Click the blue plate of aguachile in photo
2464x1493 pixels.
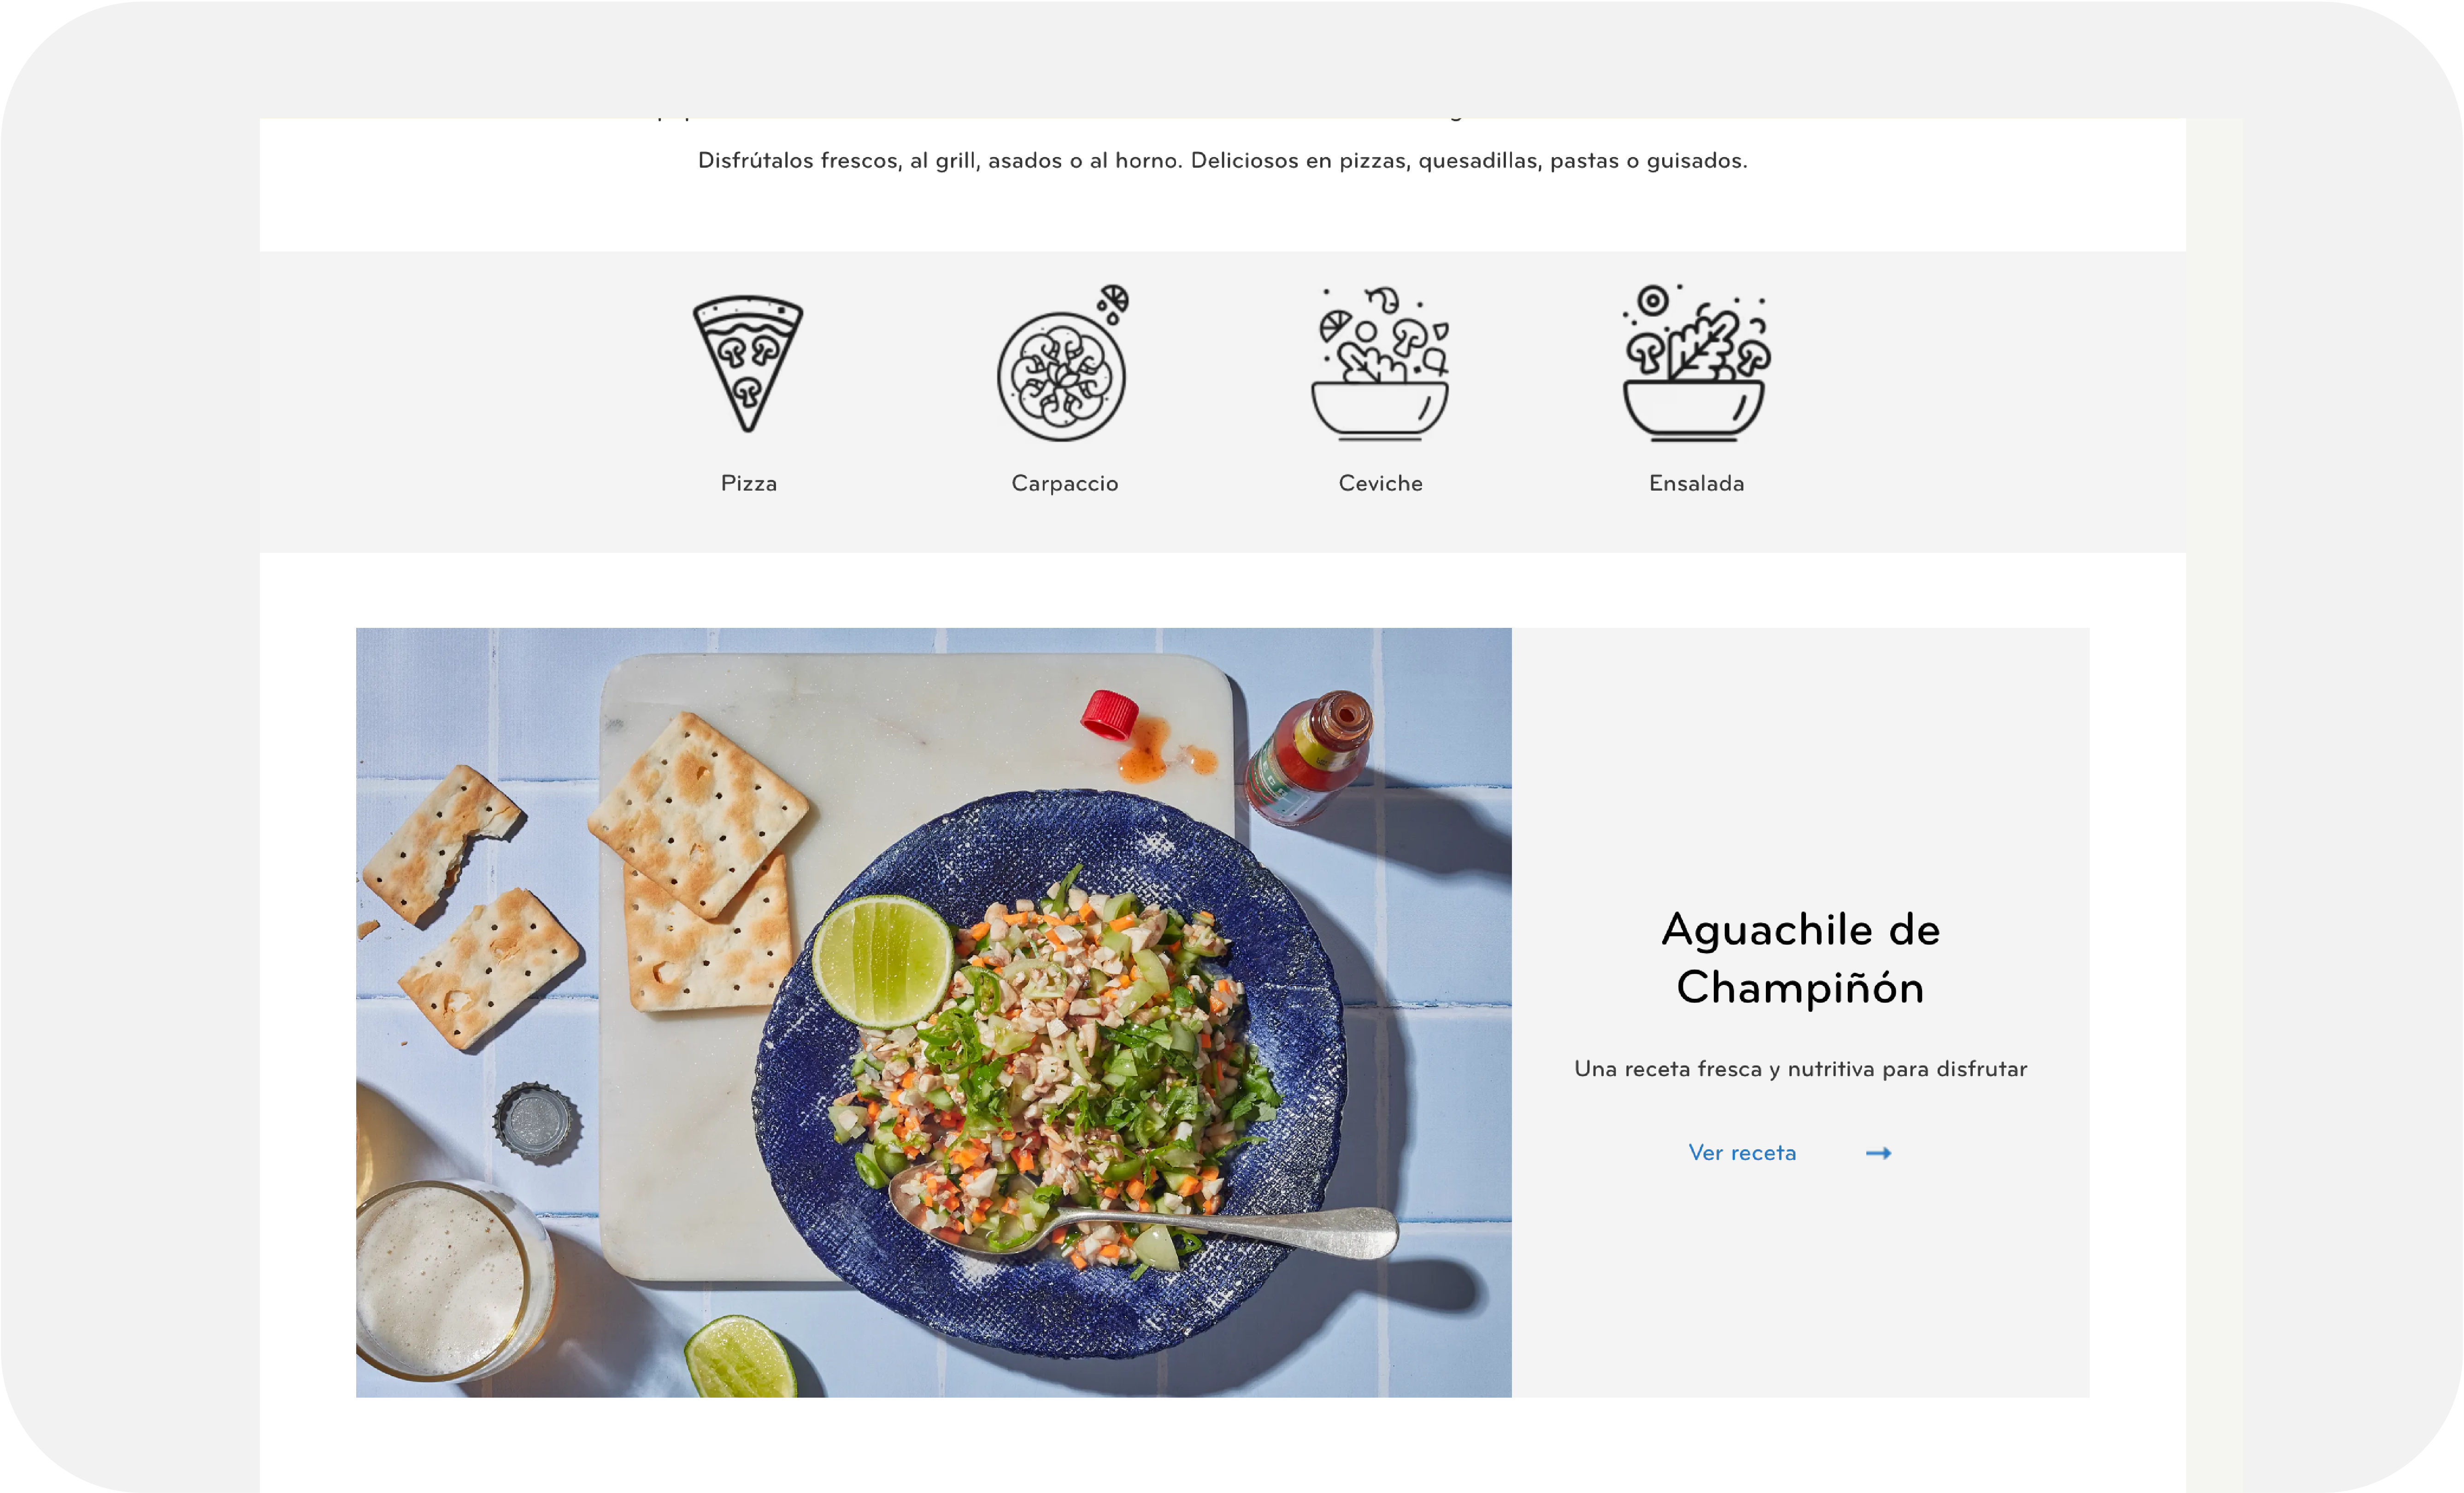pos(1050,1074)
